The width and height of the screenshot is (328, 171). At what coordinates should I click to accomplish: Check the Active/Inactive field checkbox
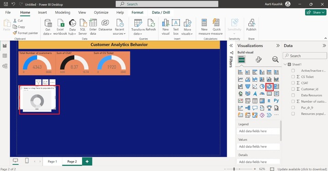[x=293, y=71]
